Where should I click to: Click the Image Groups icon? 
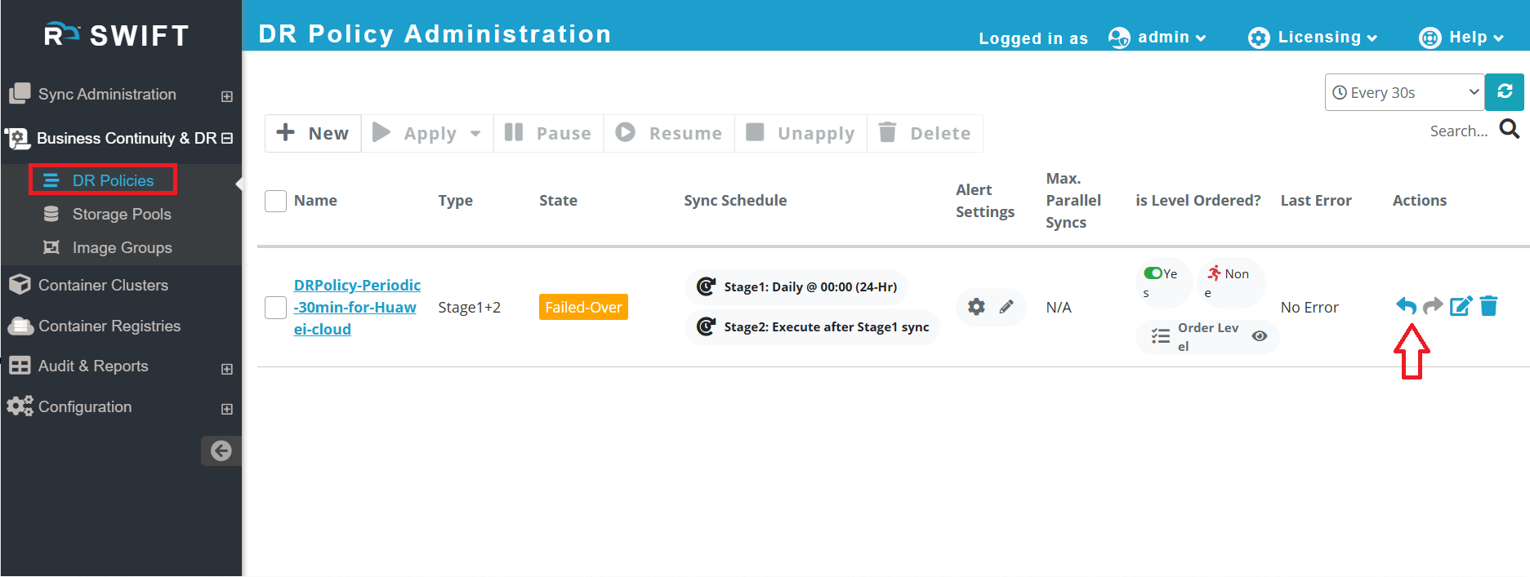click(51, 247)
